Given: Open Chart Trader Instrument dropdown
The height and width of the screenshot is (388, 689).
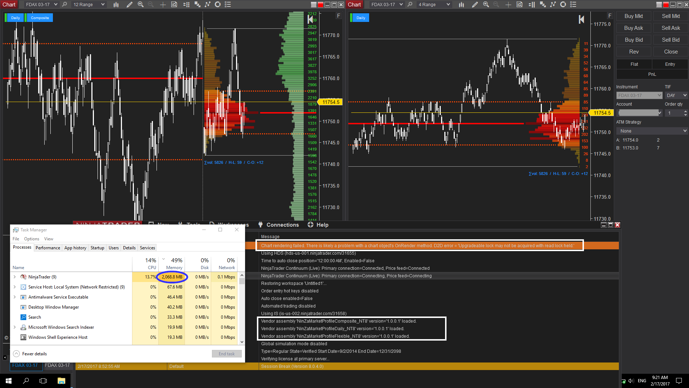Looking at the screenshot, I should pos(639,96).
